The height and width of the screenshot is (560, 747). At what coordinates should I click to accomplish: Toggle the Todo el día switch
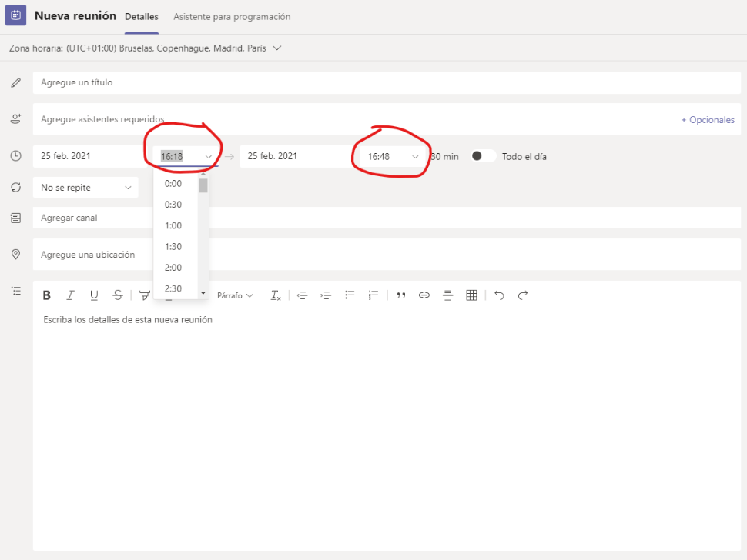483,156
